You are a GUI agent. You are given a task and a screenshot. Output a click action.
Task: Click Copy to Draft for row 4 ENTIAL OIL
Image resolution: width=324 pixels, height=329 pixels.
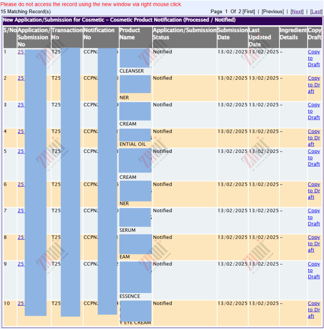pyautogui.click(x=314, y=138)
